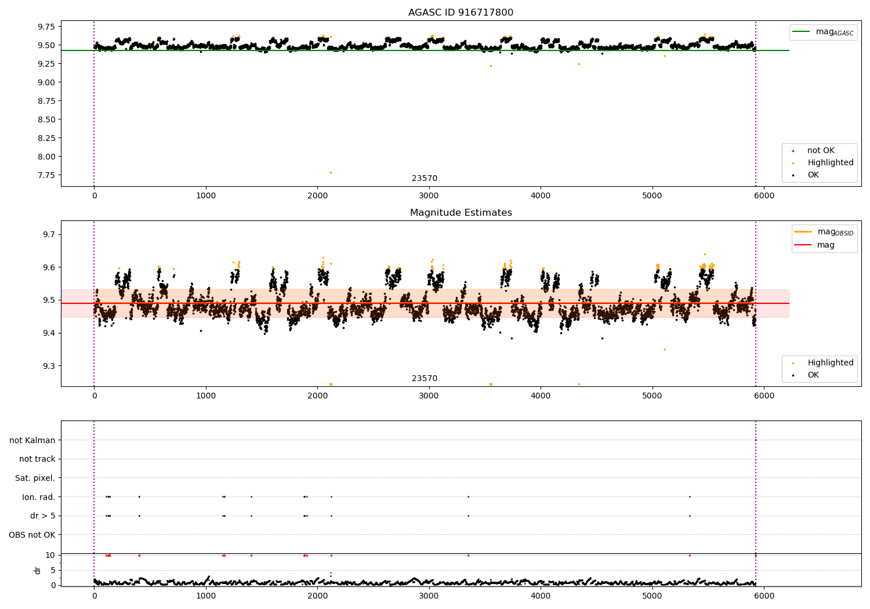The width and height of the screenshot is (870, 609).
Task: Click the orange outlier point at 9.35 in middle plot
Action: coord(665,349)
